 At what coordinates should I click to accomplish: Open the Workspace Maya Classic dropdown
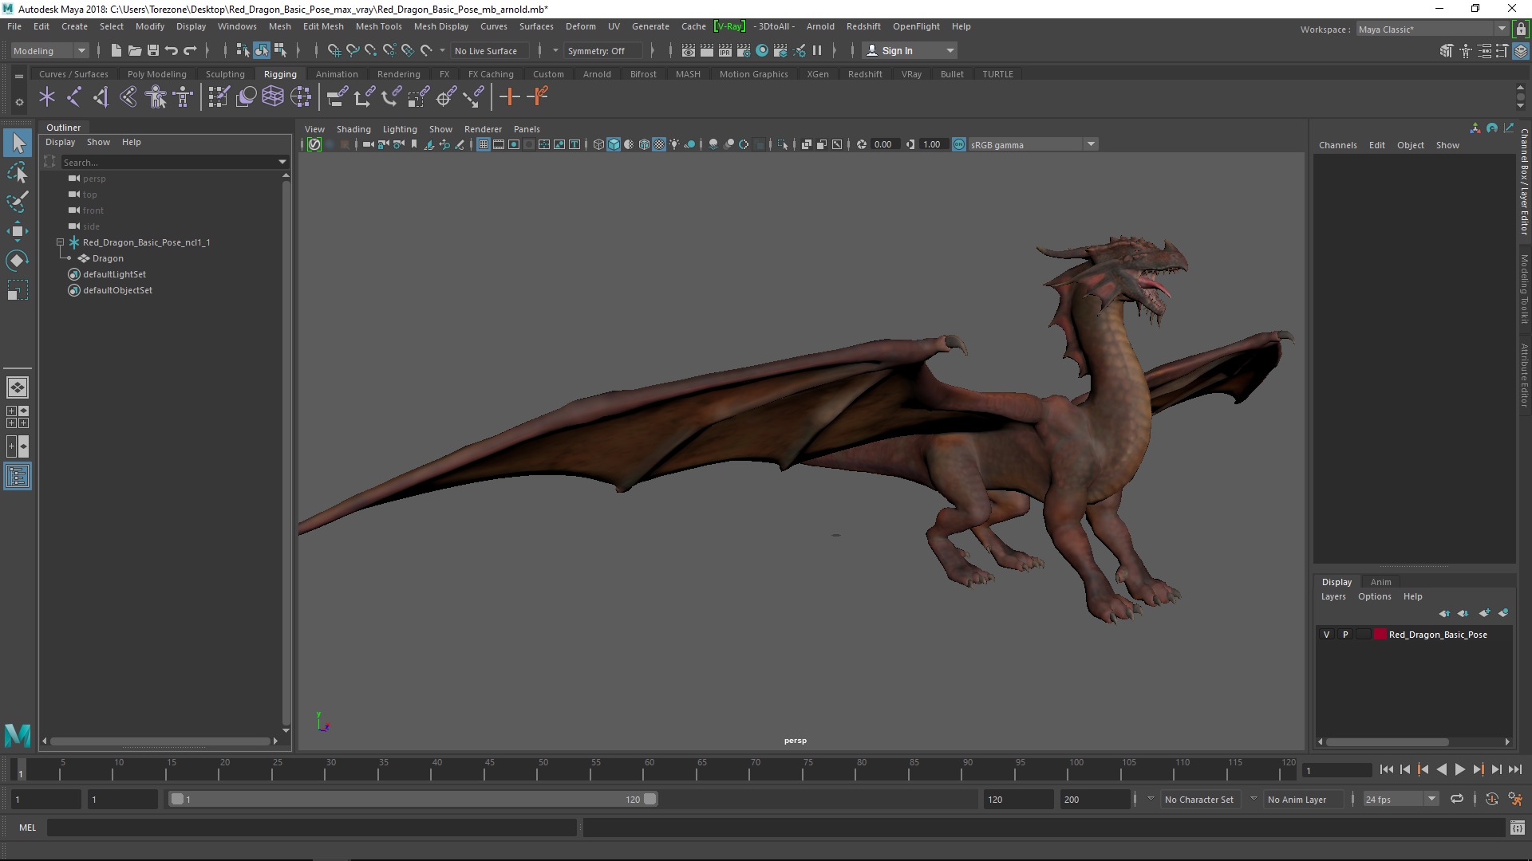click(x=1432, y=29)
